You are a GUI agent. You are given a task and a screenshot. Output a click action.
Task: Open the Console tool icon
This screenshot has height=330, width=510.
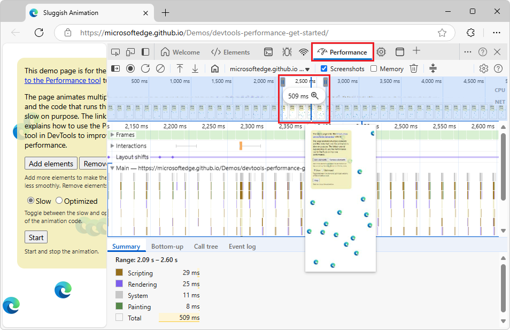click(x=269, y=52)
